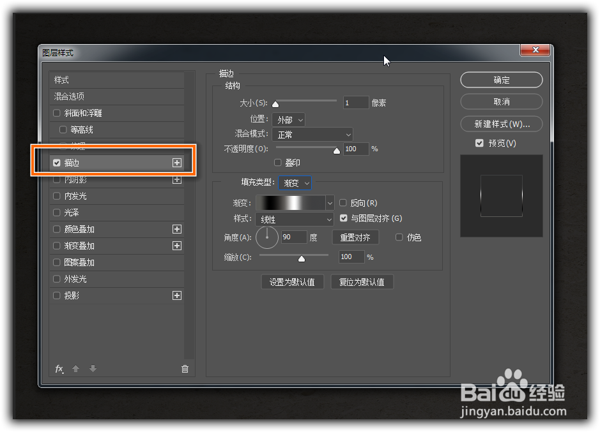The width and height of the screenshot is (600, 432).
Task: Click the + icon next to 渐变叠加
Action: (x=177, y=246)
